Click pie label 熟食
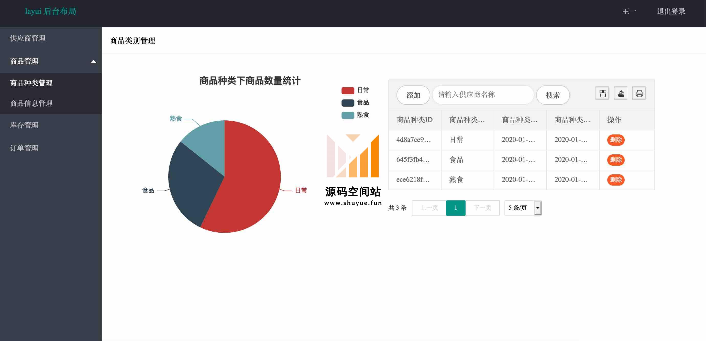The image size is (706, 341). coord(176,119)
